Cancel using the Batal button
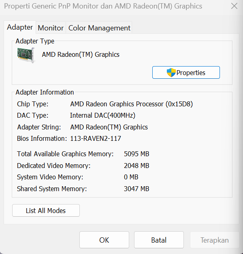 159,240
